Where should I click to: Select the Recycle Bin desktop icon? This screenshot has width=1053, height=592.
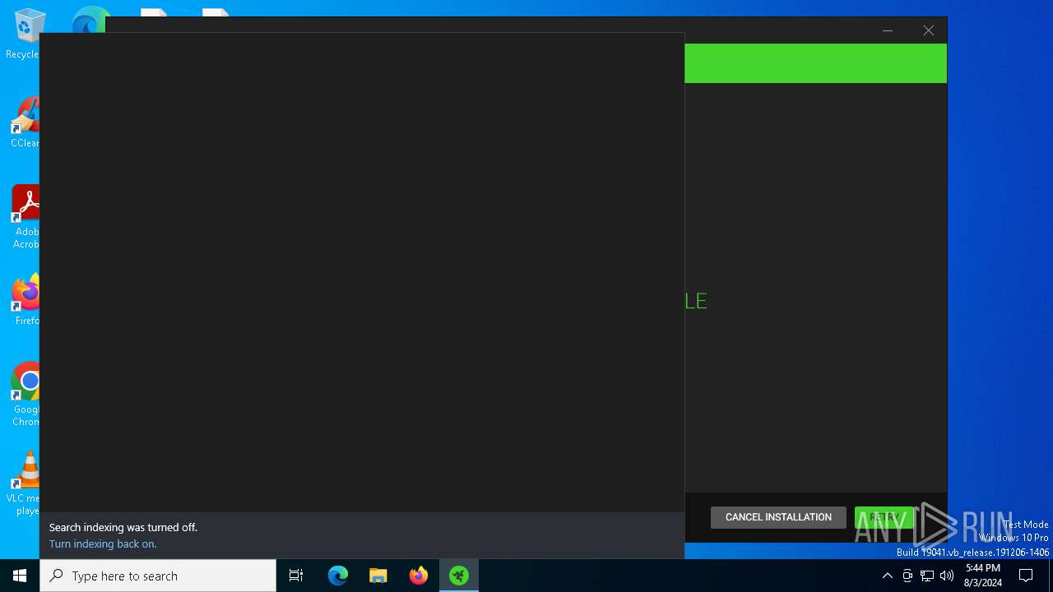pos(25,35)
